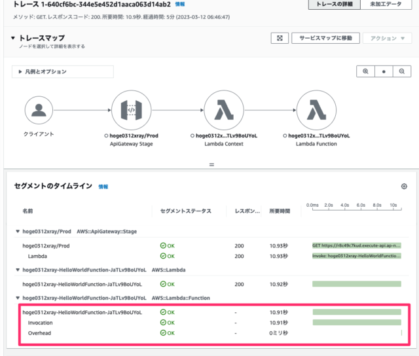Select the Lambda Context node icon
Viewport: 419px width, 356px height.
point(224,110)
